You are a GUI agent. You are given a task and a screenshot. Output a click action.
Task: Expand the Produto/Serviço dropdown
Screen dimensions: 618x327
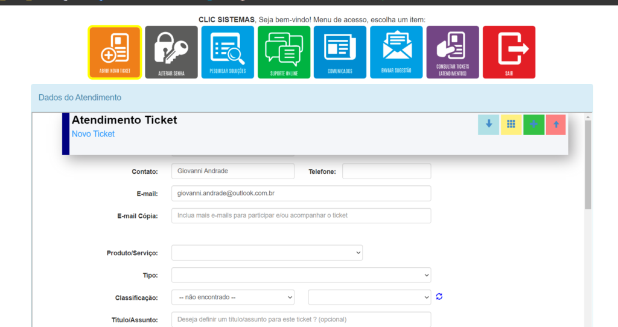click(x=267, y=252)
